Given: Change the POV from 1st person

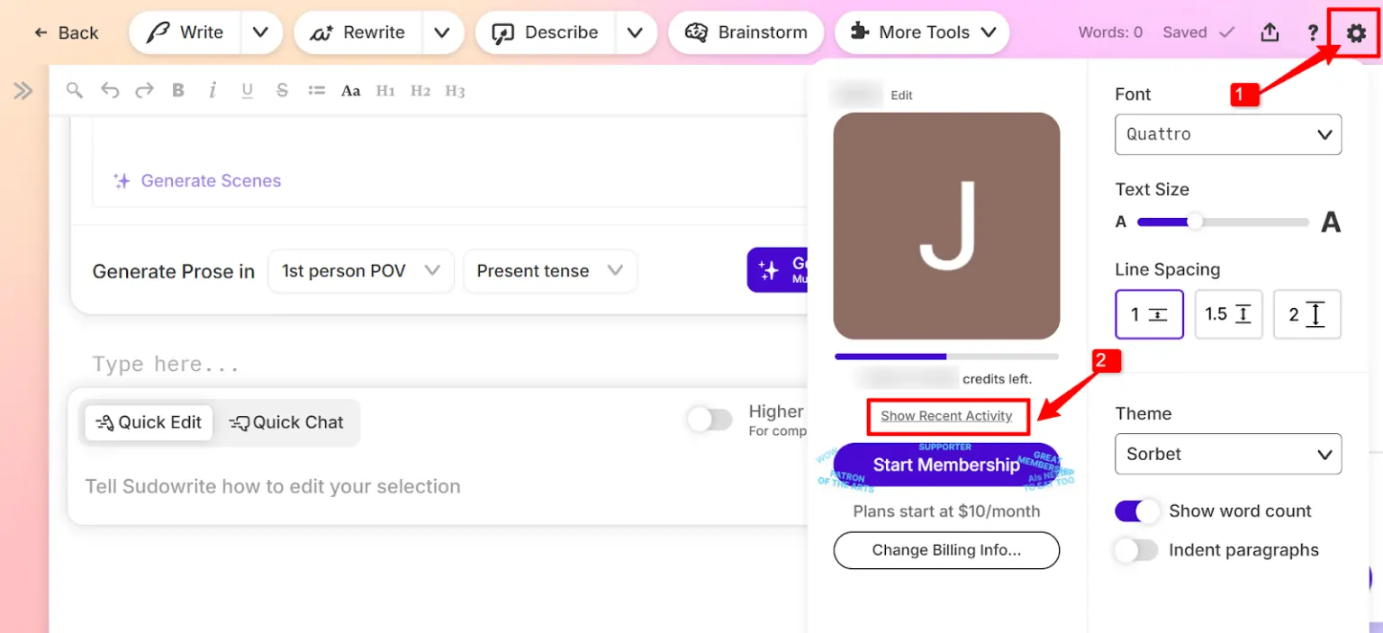Looking at the screenshot, I should tap(360, 270).
